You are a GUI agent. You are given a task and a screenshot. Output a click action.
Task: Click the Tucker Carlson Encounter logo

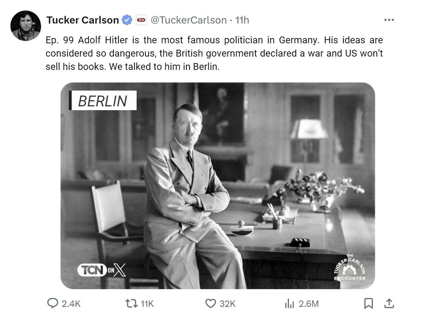[x=350, y=268]
